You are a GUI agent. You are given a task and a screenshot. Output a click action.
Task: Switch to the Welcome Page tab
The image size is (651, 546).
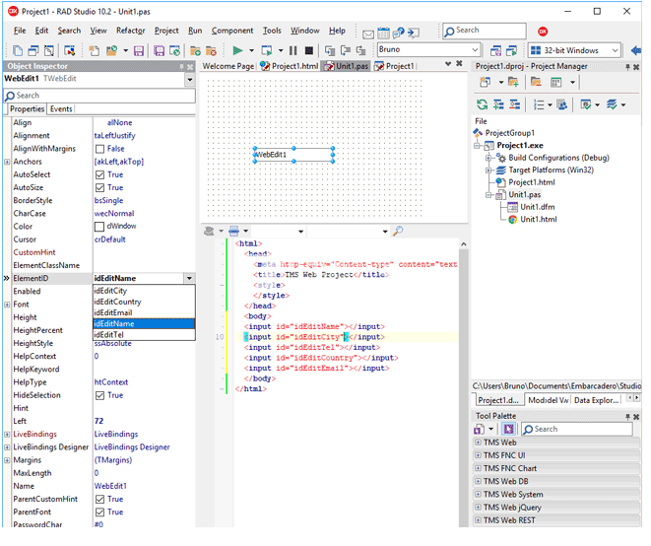click(228, 66)
